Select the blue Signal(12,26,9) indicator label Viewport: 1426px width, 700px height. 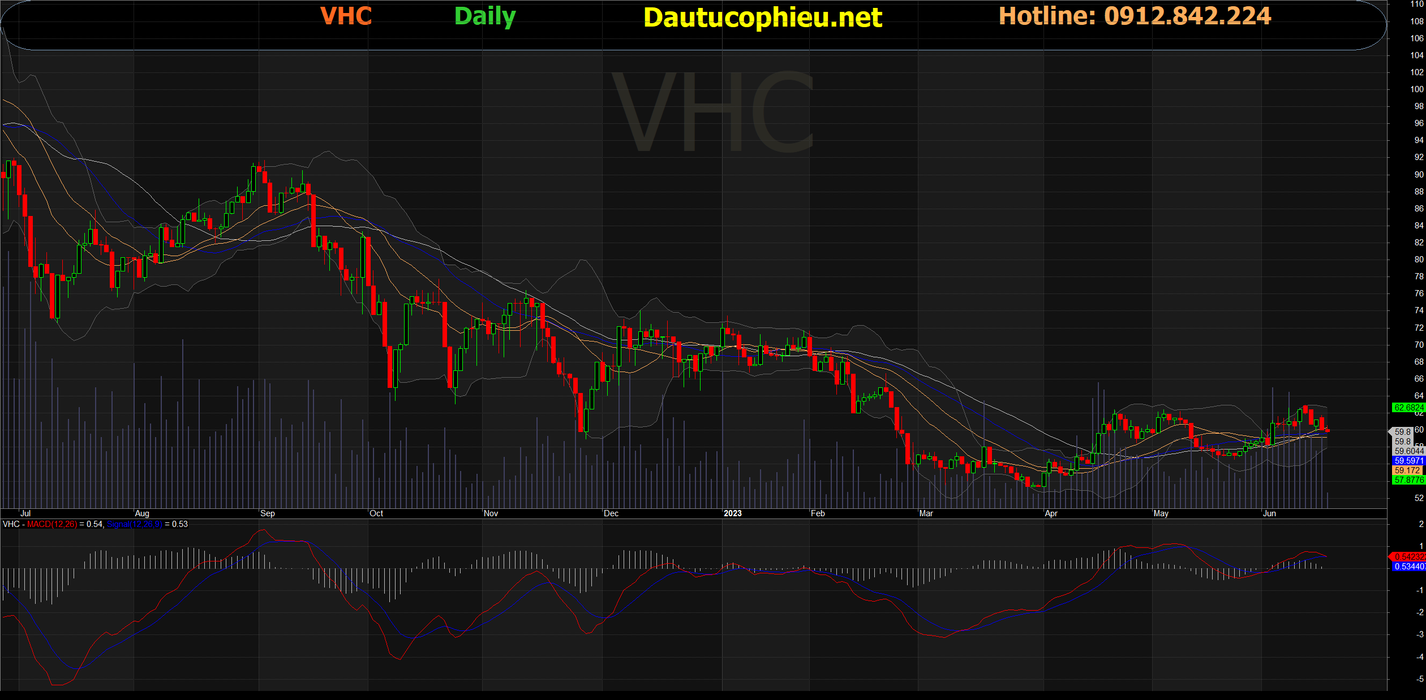click(134, 524)
